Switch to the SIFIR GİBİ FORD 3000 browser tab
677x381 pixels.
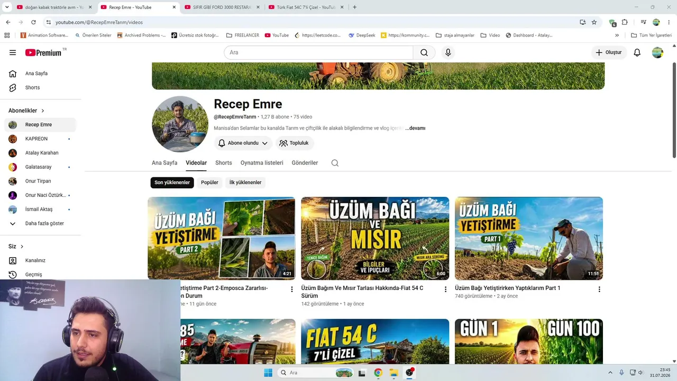pos(223,7)
